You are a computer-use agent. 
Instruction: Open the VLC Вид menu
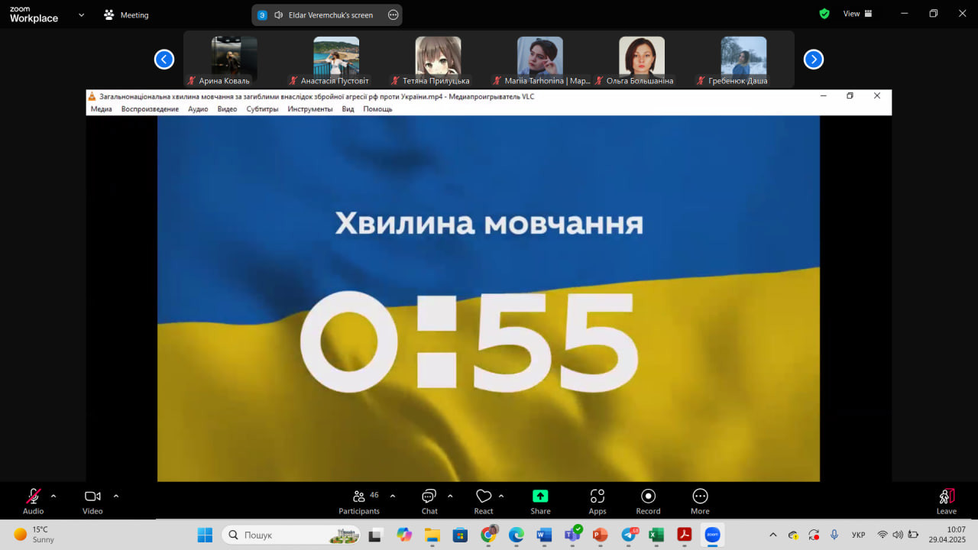[348, 109]
